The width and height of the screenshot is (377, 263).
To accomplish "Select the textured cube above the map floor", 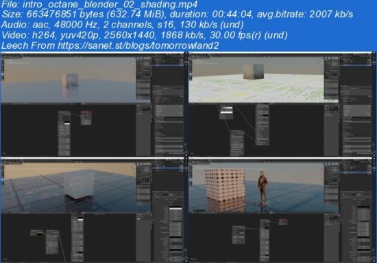I will 254,71.
